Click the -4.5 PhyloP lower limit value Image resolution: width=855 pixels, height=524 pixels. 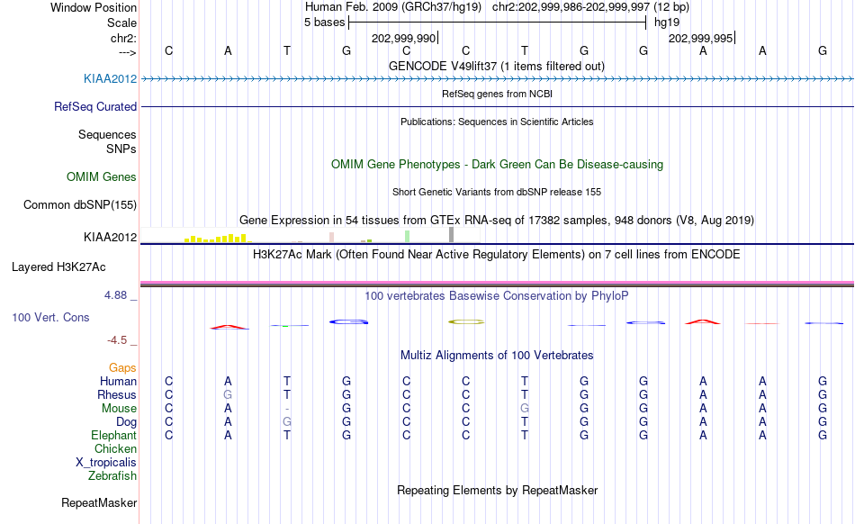[x=117, y=340]
